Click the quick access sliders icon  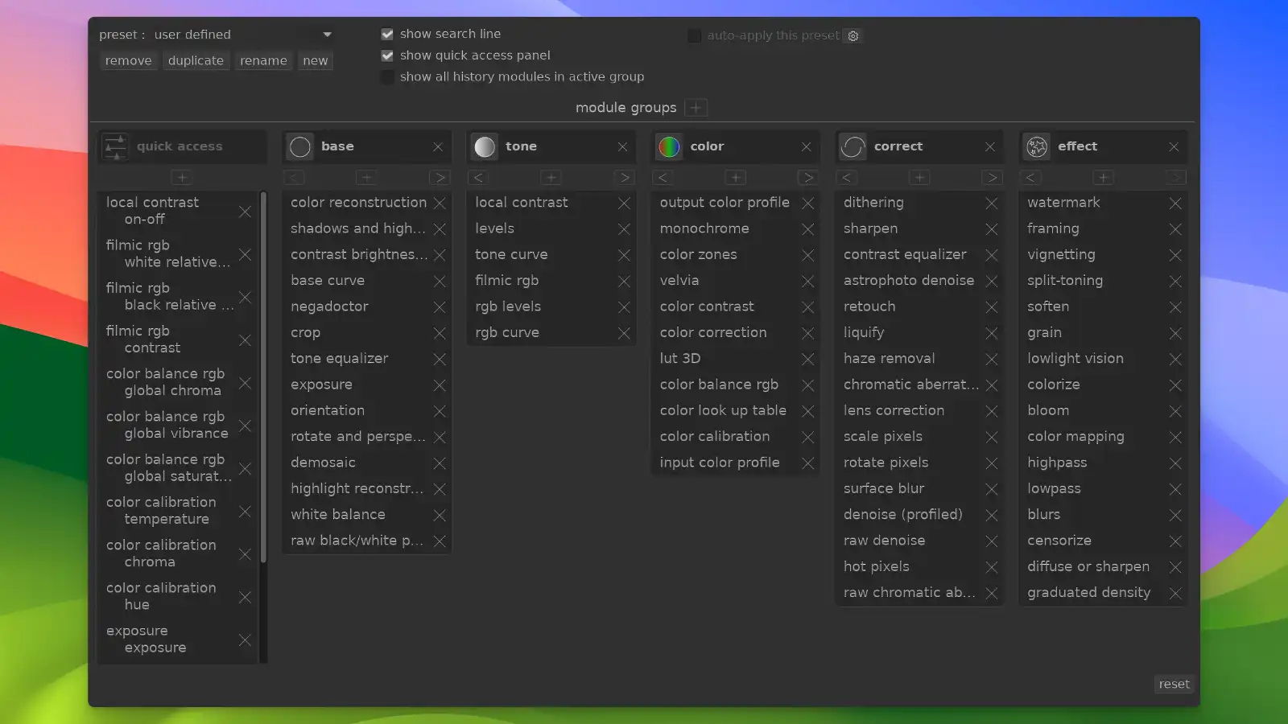pyautogui.click(x=116, y=146)
